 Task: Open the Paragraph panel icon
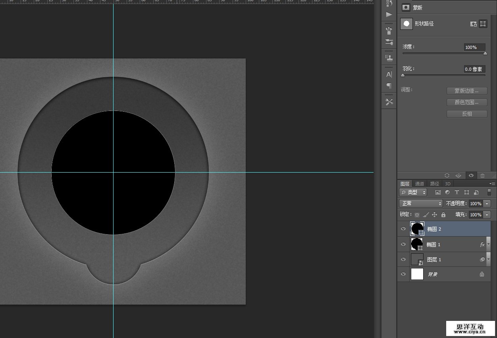point(389,85)
